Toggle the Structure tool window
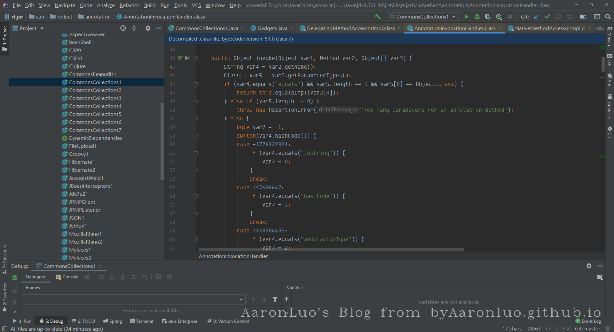The height and width of the screenshot is (332, 614). pos(4,259)
